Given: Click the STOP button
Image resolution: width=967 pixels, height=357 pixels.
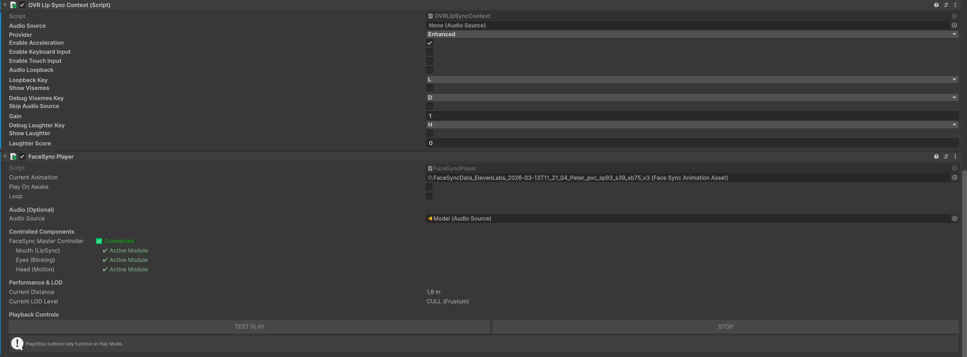Looking at the screenshot, I should 726,327.
